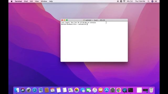
Task: Open Contacts from the Dock
Action: [x=47, y=90]
